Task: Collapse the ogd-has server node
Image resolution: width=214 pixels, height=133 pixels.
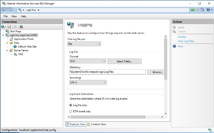Action: click(x=3, y=35)
